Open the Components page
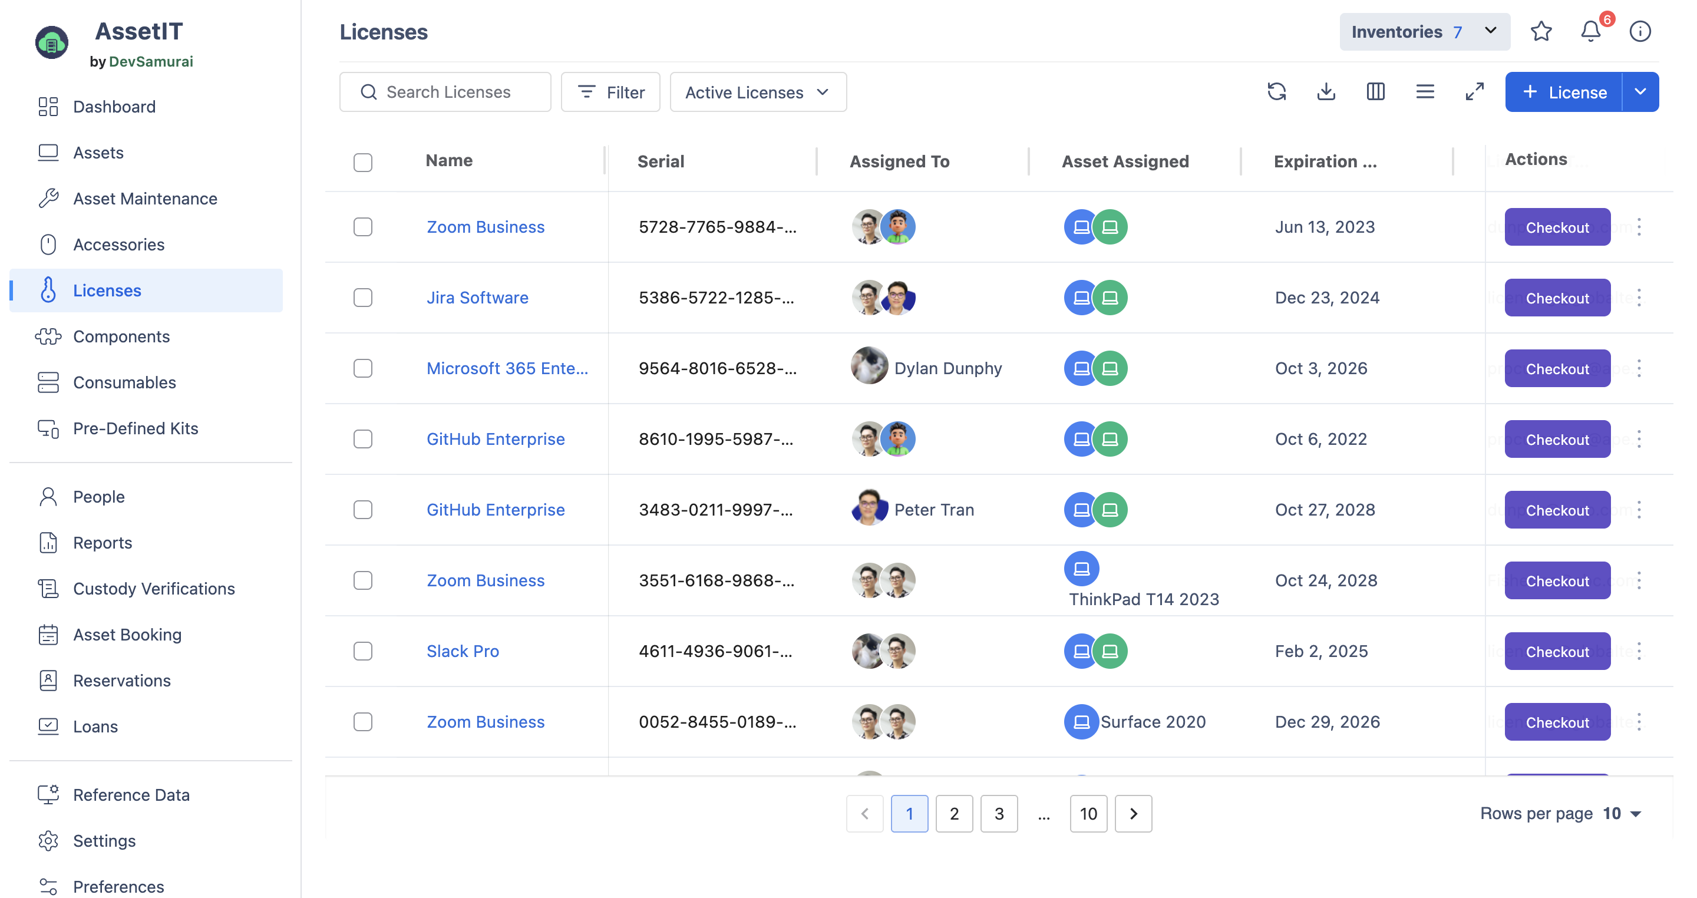The image size is (1697, 898). pos(121,336)
